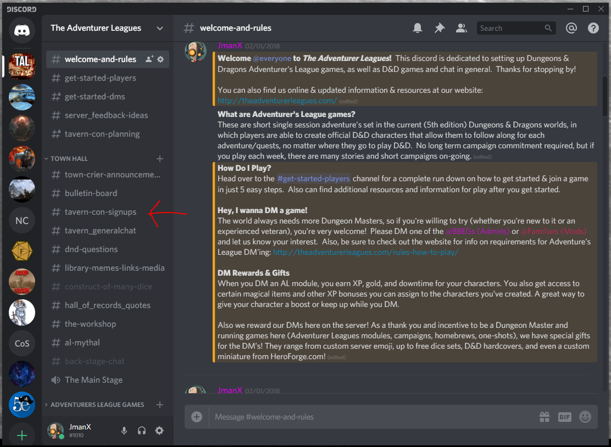Image resolution: width=611 pixels, height=447 pixels.
Task: Open the emoji picker
Action: click(585, 417)
